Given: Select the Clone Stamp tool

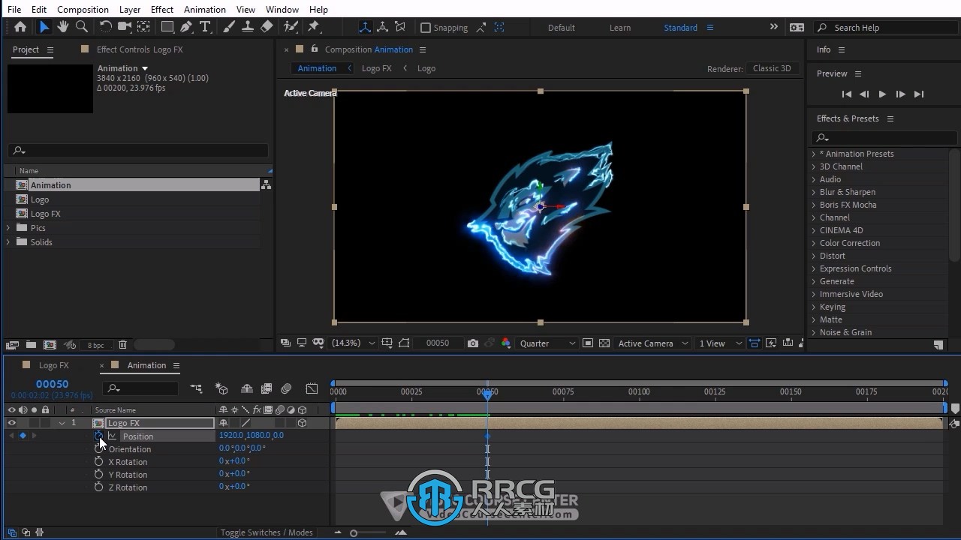Looking at the screenshot, I should click(248, 27).
